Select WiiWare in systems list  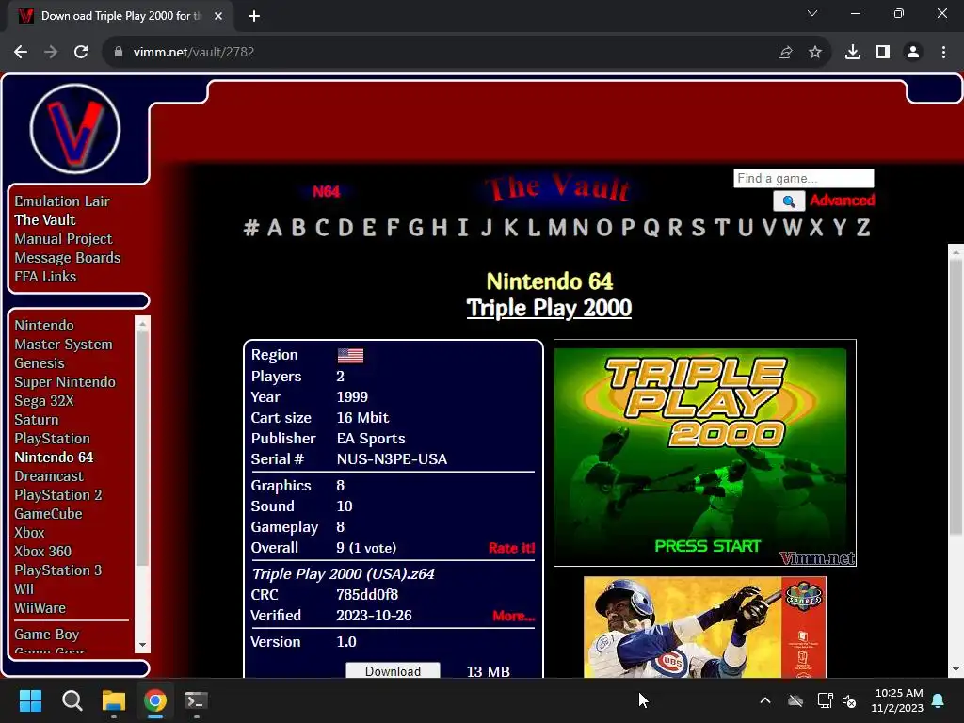40,608
